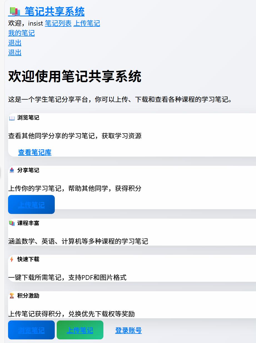Open the 我的笔记 link

click(x=21, y=33)
